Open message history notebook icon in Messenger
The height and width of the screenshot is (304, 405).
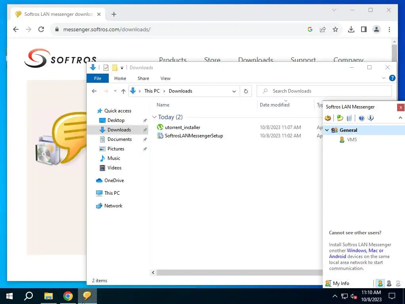pyautogui.click(x=349, y=118)
